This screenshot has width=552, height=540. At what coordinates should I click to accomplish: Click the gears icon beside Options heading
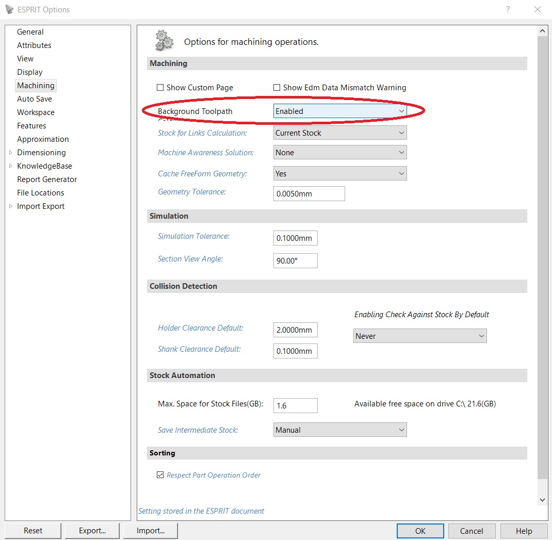pos(164,41)
